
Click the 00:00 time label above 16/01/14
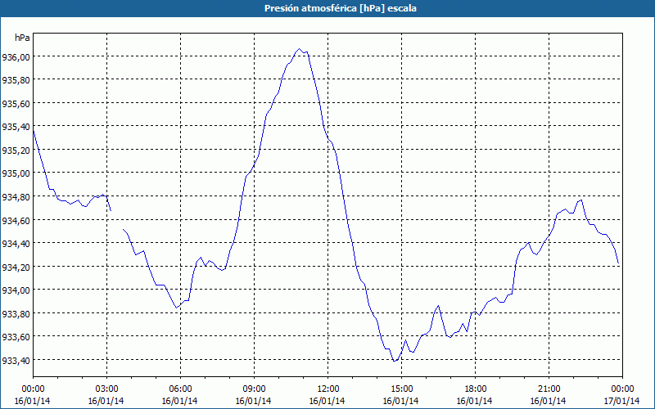[33, 389]
